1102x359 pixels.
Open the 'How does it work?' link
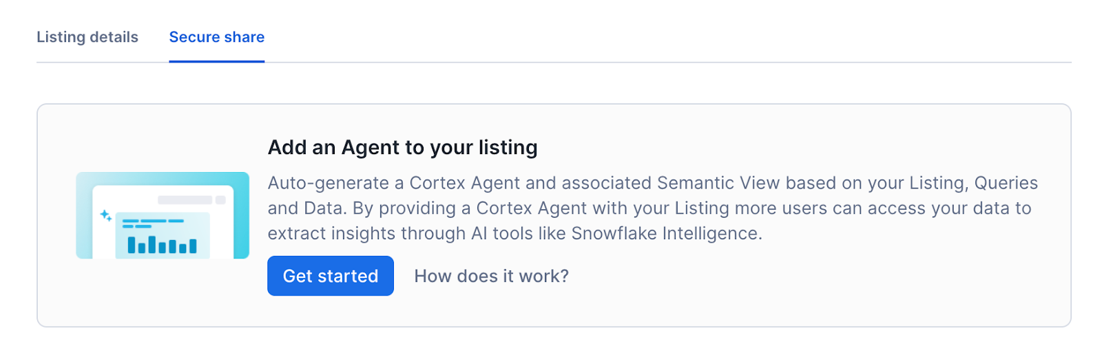491,276
